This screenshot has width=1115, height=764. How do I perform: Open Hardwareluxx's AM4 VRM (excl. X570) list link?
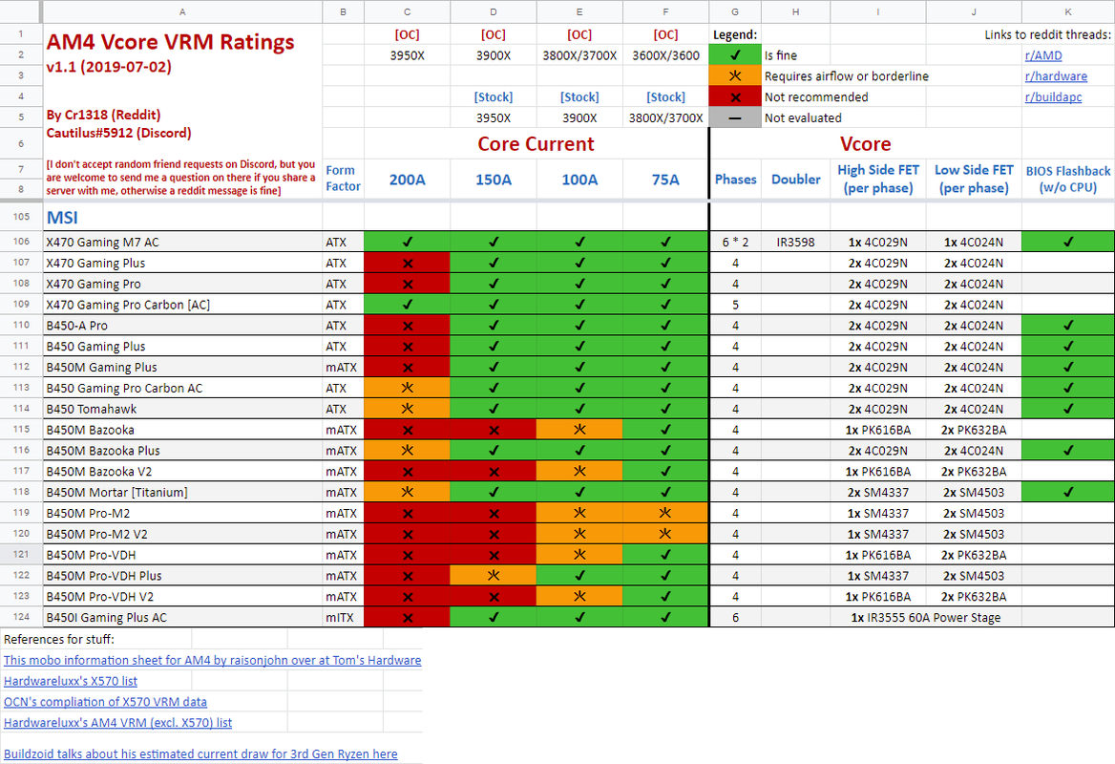[118, 722]
